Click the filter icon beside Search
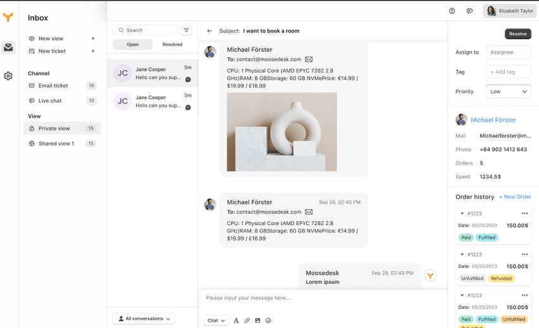This screenshot has height=328, width=539. 187,30
